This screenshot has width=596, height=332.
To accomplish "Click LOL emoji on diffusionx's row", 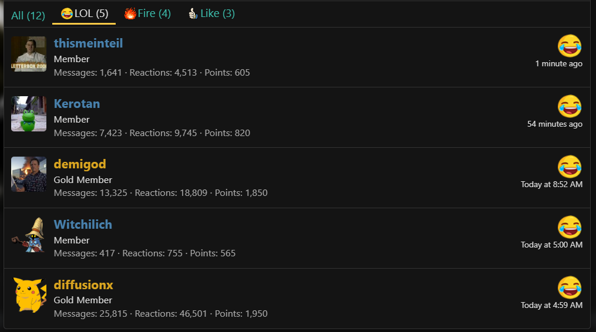I will coord(570,287).
